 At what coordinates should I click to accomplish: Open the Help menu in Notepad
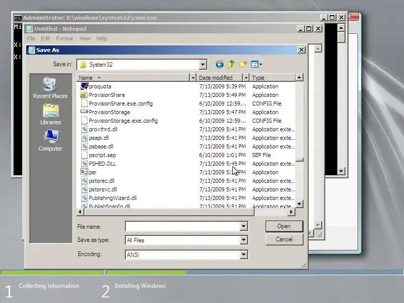pyautogui.click(x=102, y=38)
